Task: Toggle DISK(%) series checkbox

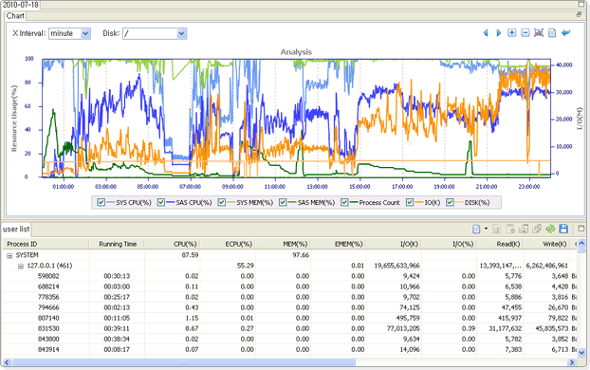Action: tap(450, 202)
